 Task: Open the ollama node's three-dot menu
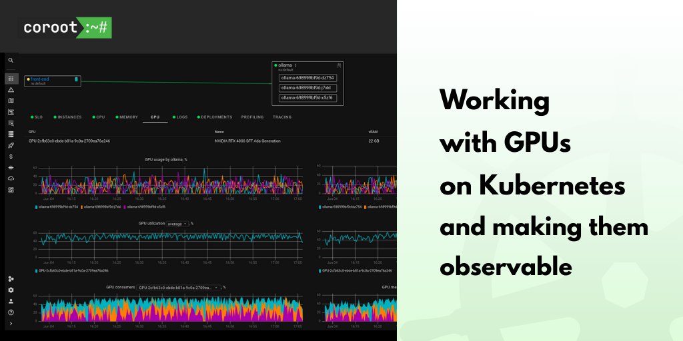point(295,65)
